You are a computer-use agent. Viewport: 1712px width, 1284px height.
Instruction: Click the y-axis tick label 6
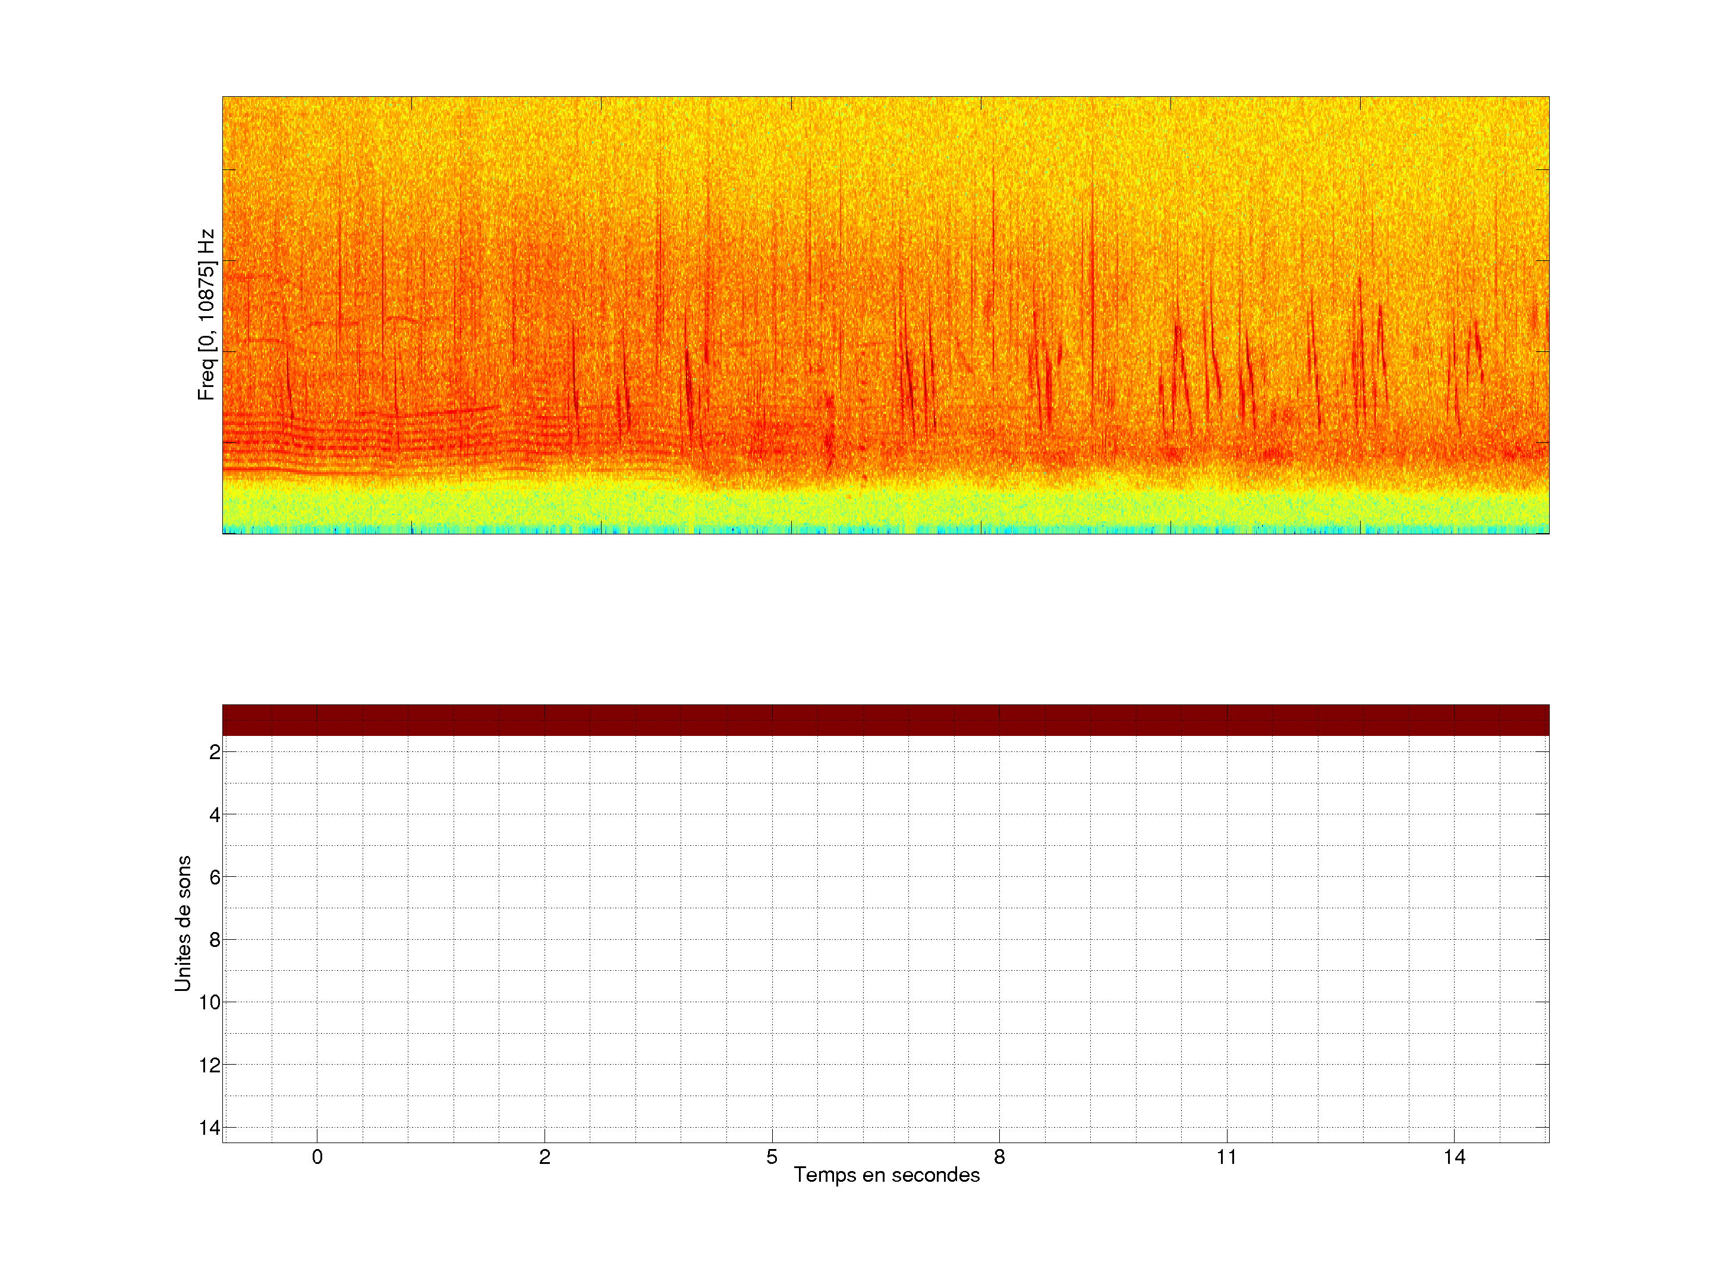(215, 877)
